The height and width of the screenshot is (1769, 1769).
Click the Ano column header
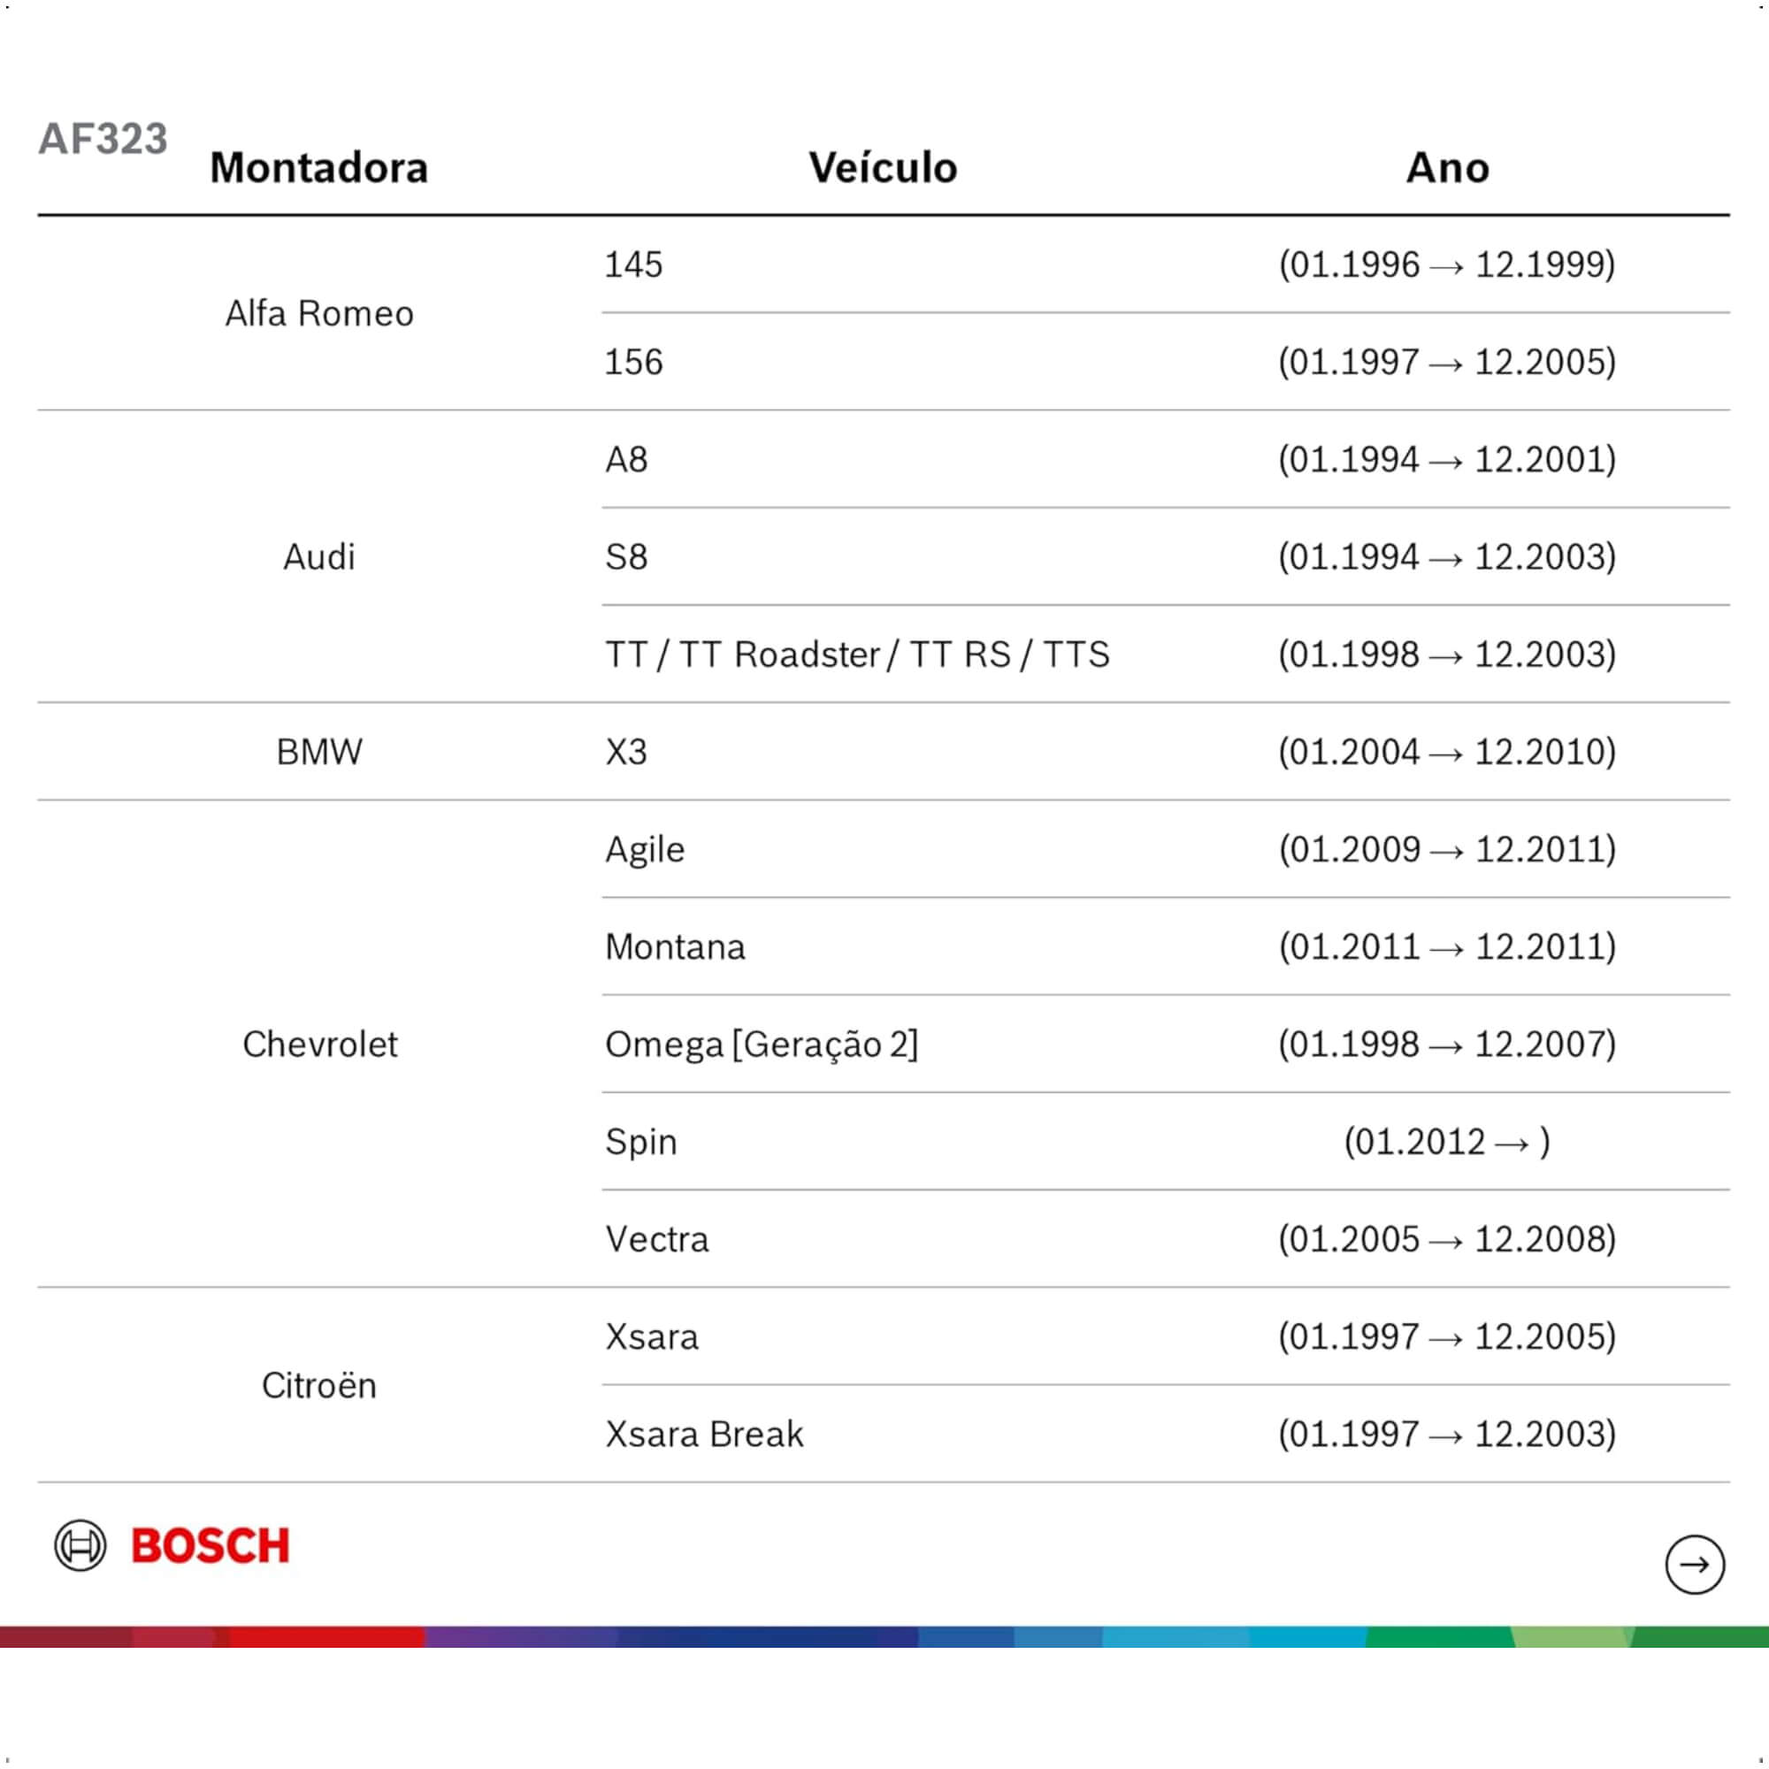tap(1448, 167)
